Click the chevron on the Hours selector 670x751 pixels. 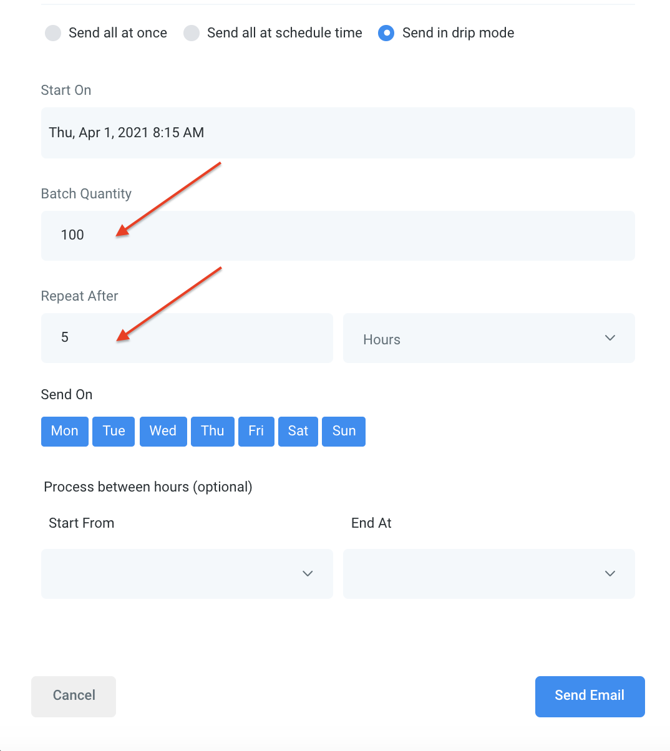click(609, 337)
